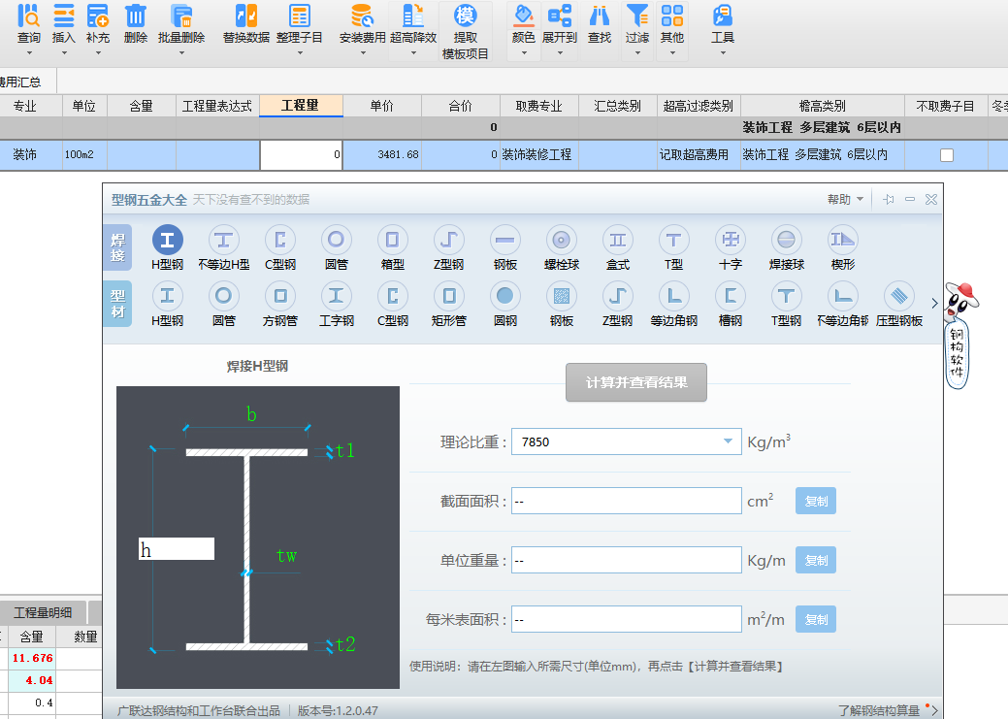Click the 过滤 funnel icon
This screenshot has height=719, width=1008.
click(x=637, y=16)
